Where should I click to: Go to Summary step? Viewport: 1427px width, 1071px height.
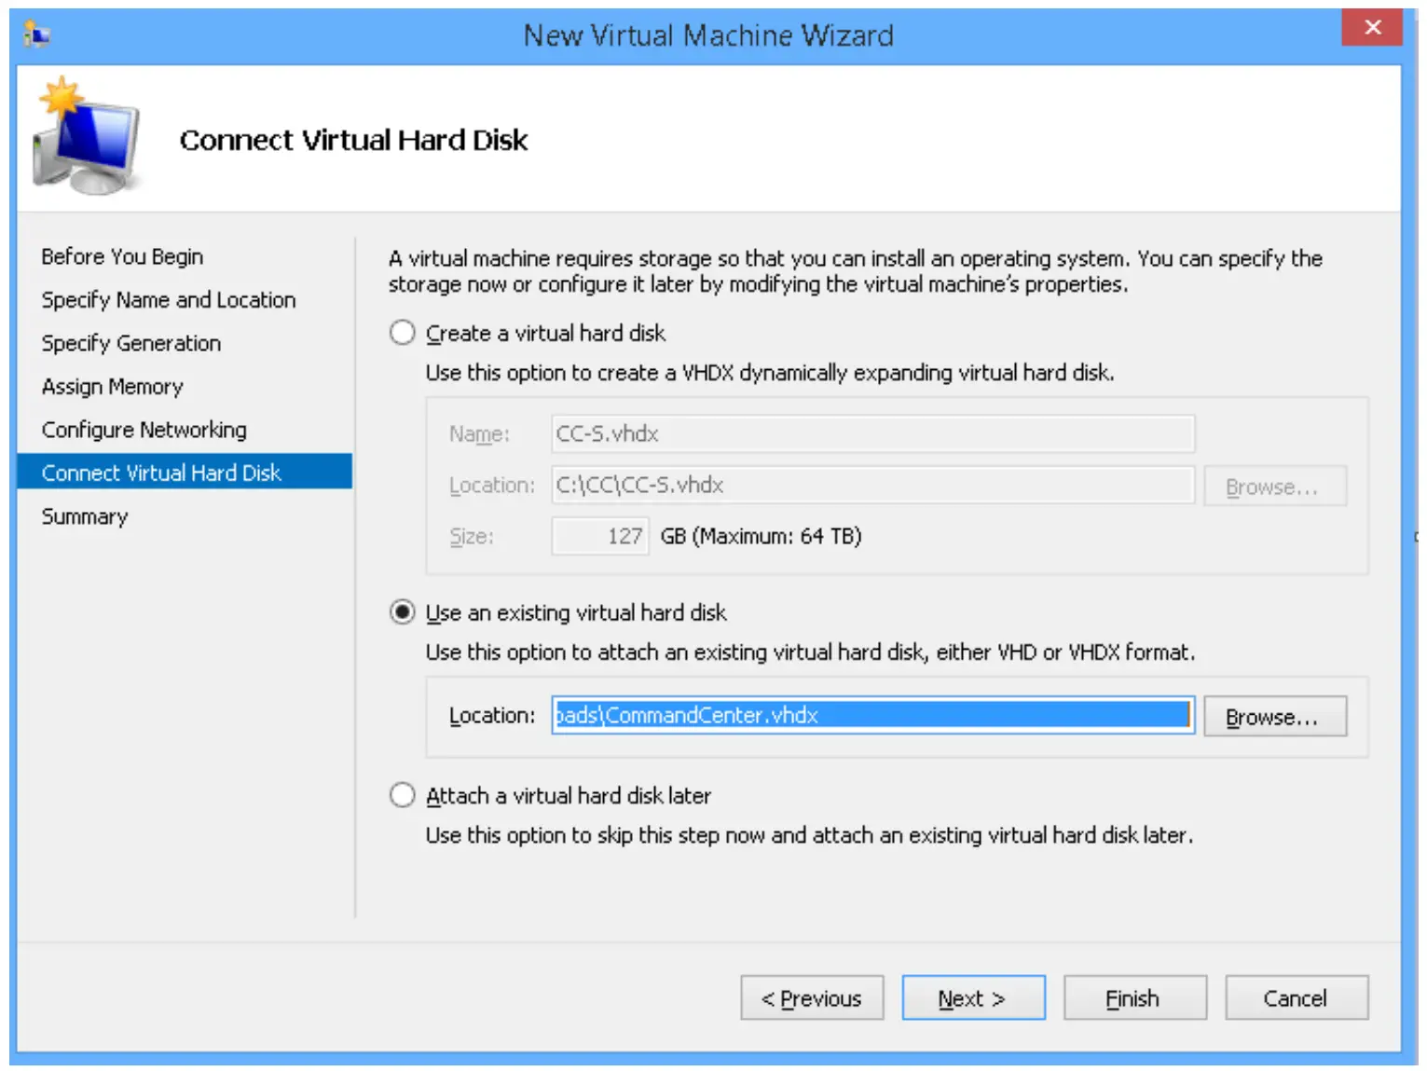pyautogui.click(x=85, y=516)
